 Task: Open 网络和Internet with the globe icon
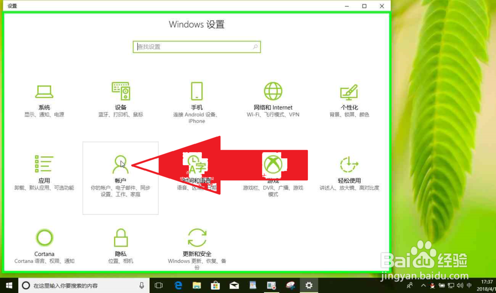point(272,98)
